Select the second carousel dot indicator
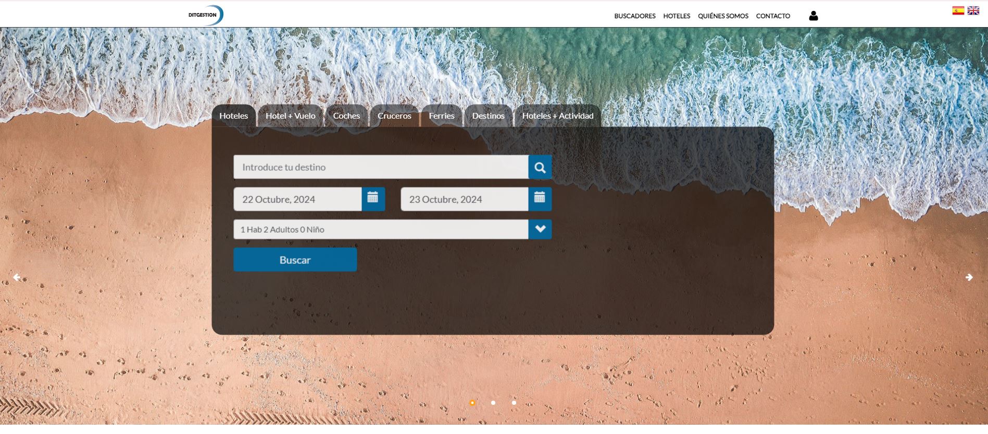Viewport: 988px width, 434px height. coord(493,403)
